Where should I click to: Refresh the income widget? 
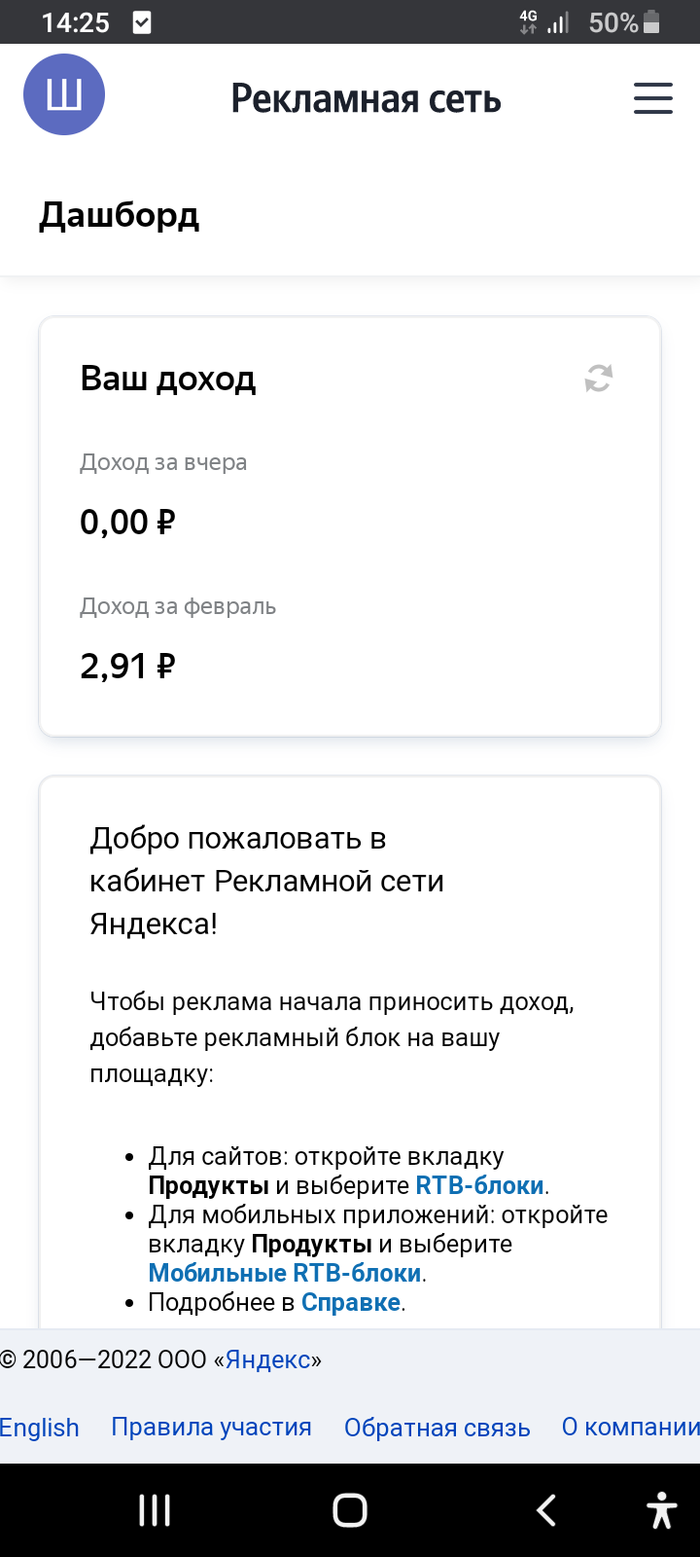(598, 379)
